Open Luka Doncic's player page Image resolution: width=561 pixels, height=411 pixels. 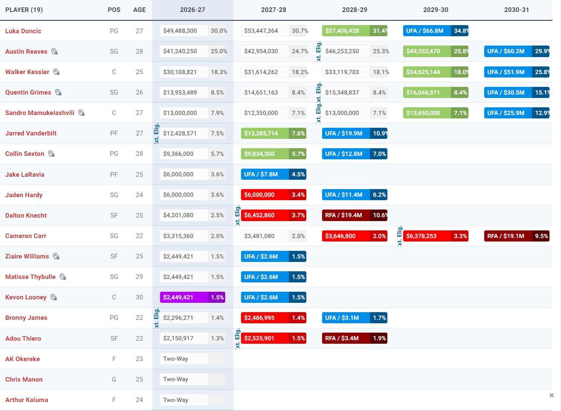(x=23, y=31)
